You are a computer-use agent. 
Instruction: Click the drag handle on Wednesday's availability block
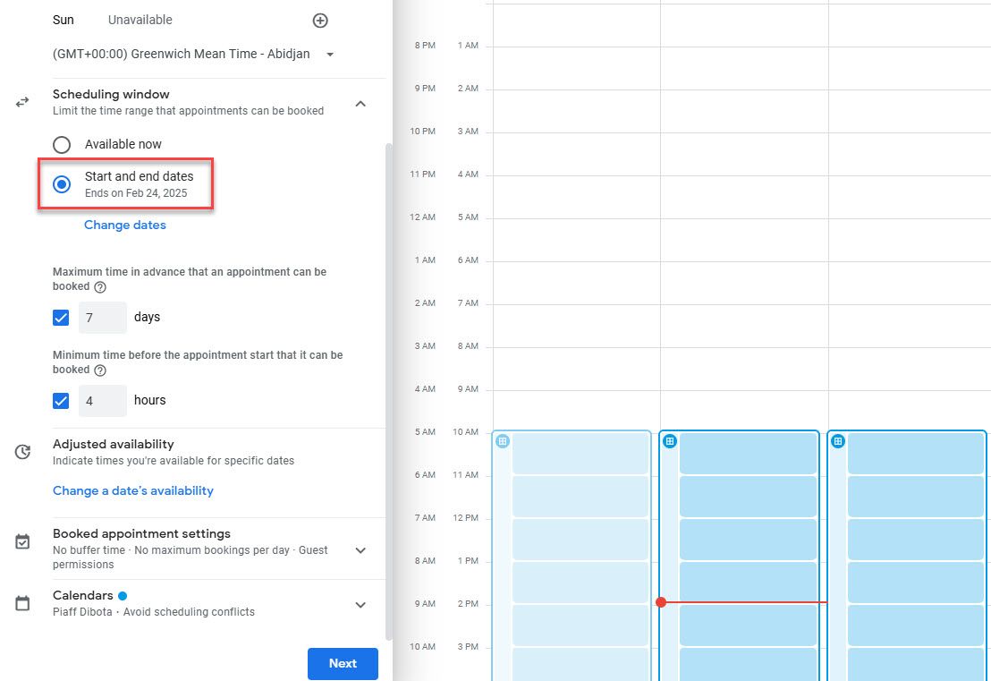pyautogui.click(x=838, y=440)
